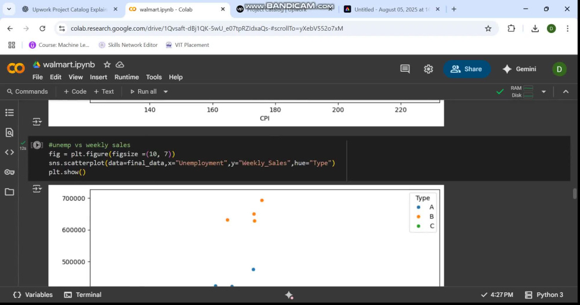Open the File menu
The height and width of the screenshot is (305, 580).
(x=37, y=77)
